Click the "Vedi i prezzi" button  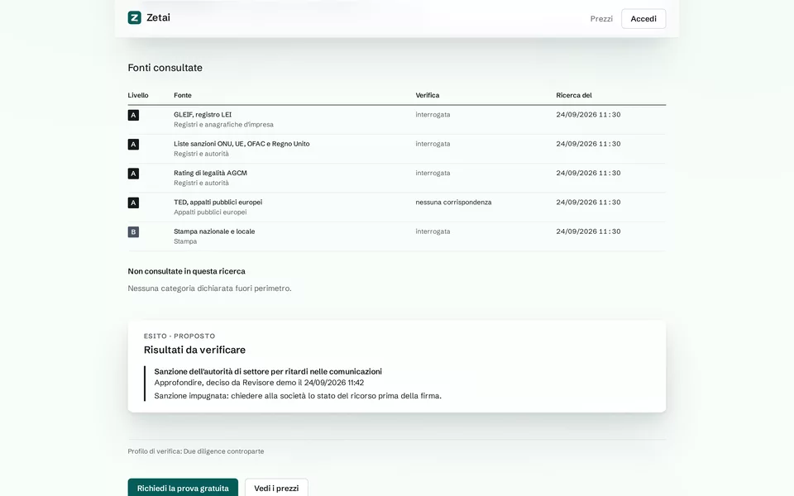pyautogui.click(x=276, y=488)
